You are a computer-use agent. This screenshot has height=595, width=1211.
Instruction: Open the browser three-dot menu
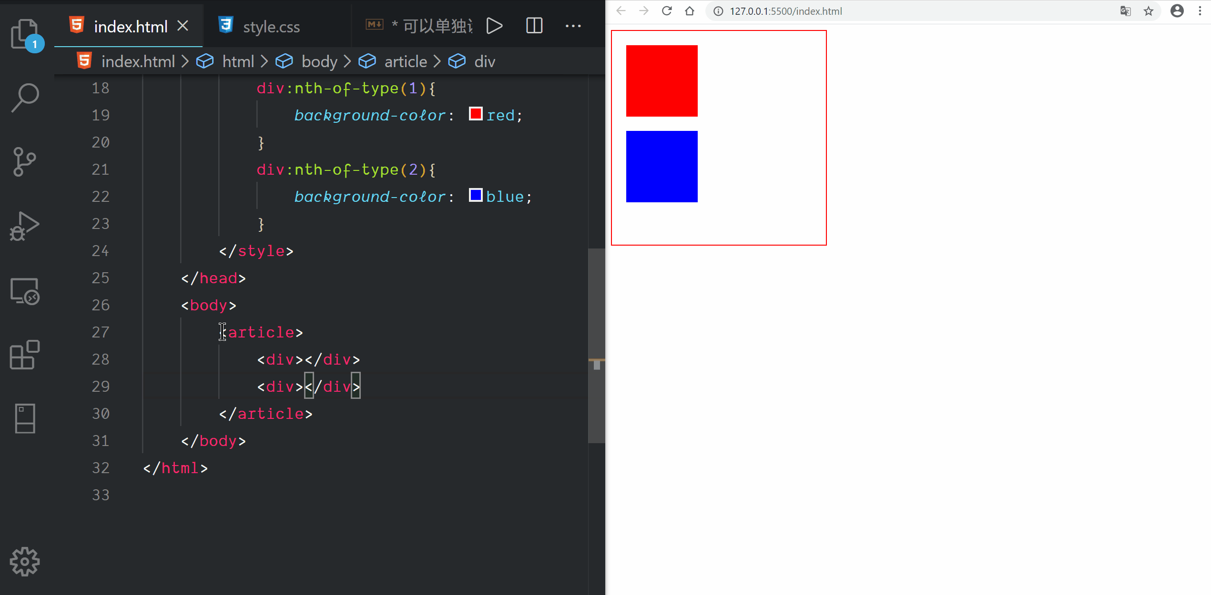coord(1200,11)
